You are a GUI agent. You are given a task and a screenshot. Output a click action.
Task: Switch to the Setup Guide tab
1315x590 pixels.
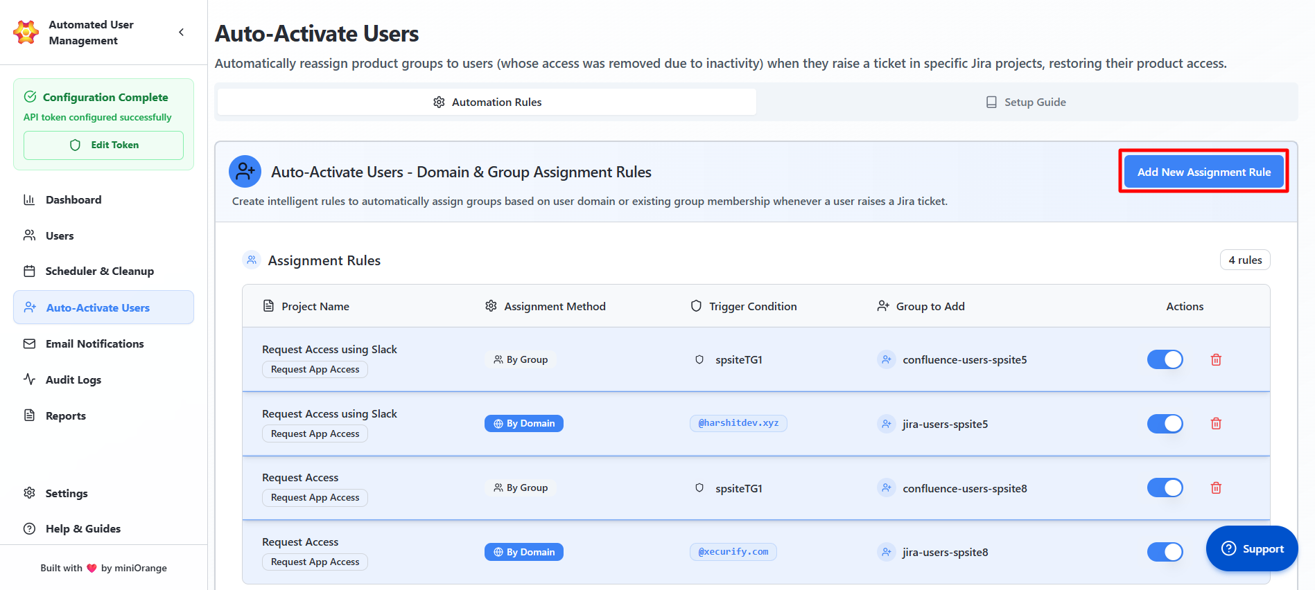[1026, 102]
